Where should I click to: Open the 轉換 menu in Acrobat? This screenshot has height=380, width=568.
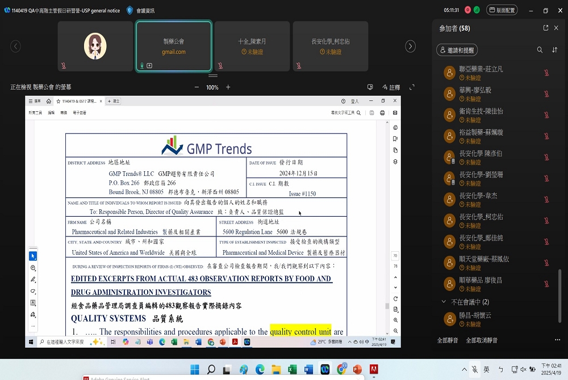pos(64,113)
